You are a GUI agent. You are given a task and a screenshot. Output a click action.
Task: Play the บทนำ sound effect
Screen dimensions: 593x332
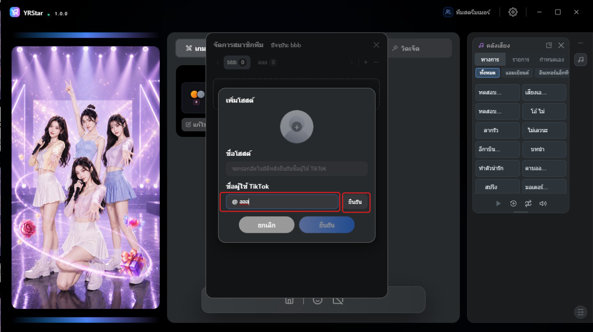tap(544, 149)
